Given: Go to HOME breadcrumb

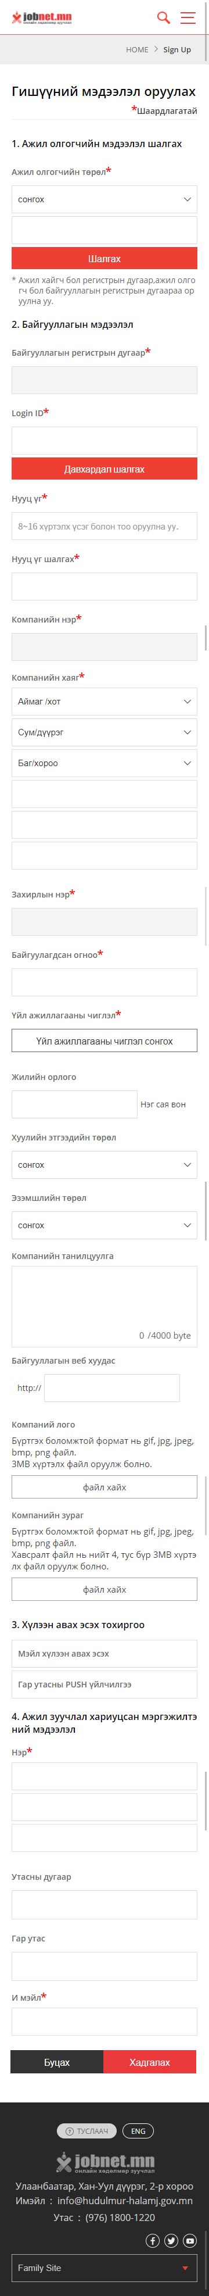Looking at the screenshot, I should coord(137,50).
